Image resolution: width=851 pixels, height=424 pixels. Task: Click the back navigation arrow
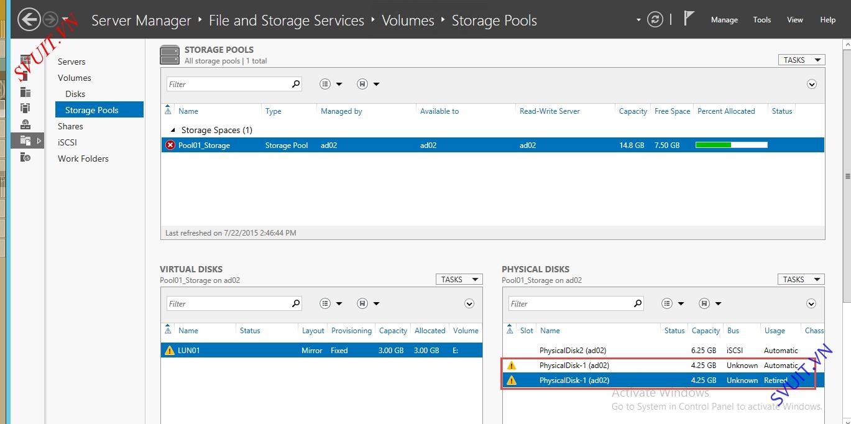click(x=29, y=20)
